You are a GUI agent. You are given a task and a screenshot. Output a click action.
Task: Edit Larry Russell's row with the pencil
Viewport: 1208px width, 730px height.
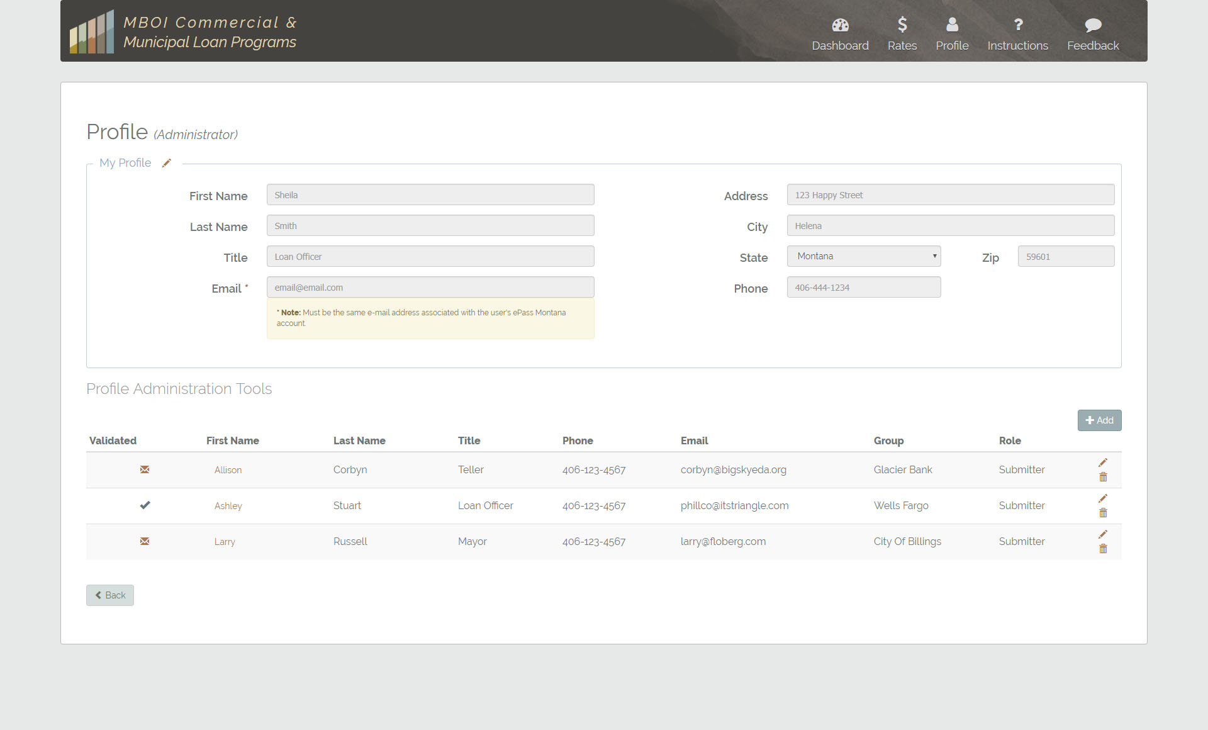coord(1103,534)
